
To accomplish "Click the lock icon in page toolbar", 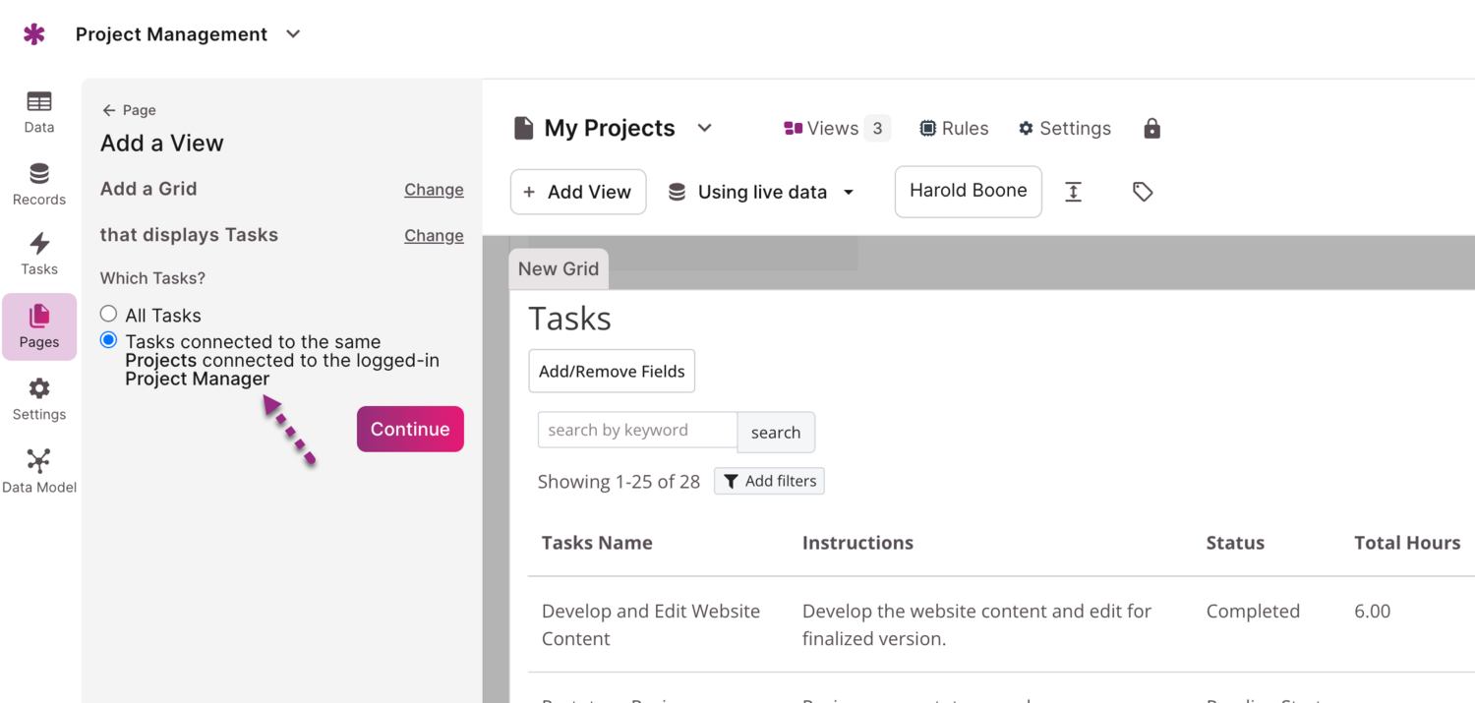I will coord(1151,129).
